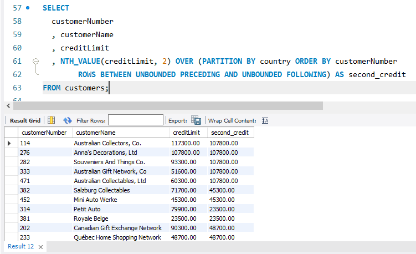
Task: Click line number 60 in the gutter
Action: point(17,48)
